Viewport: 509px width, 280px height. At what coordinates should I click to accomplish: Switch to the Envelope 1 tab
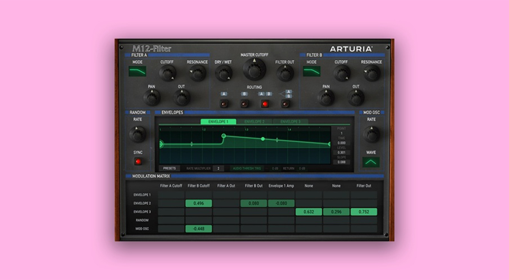218,122
